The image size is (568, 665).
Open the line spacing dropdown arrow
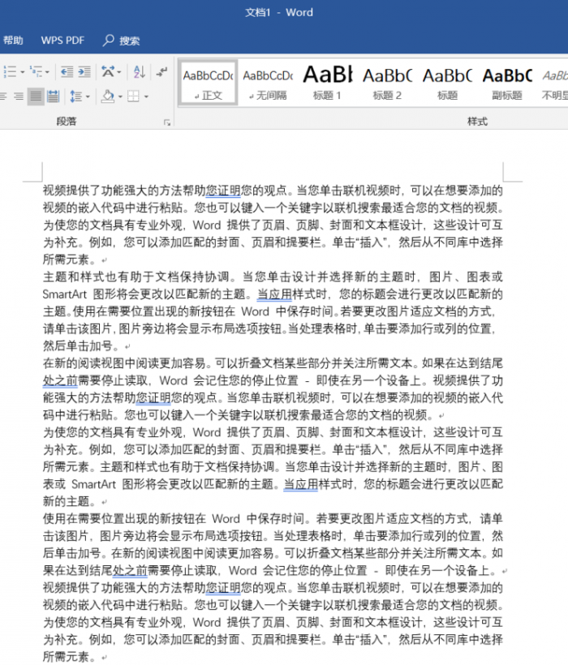pos(88,97)
